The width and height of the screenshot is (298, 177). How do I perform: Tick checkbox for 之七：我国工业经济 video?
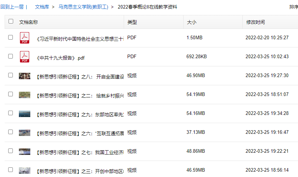11,151
